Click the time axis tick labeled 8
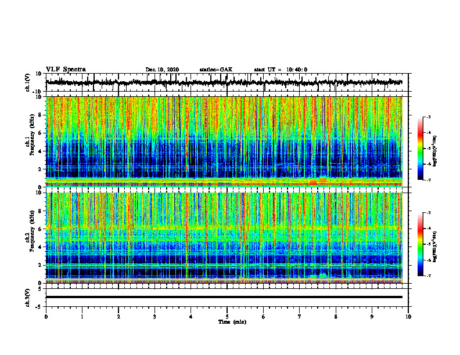Viewport: 460px width, 355px height. click(x=336, y=317)
